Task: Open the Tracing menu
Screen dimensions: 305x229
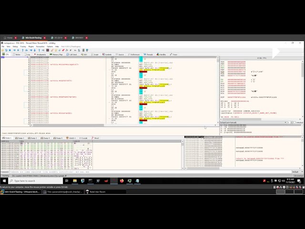Action: pyautogui.click(x=23, y=47)
